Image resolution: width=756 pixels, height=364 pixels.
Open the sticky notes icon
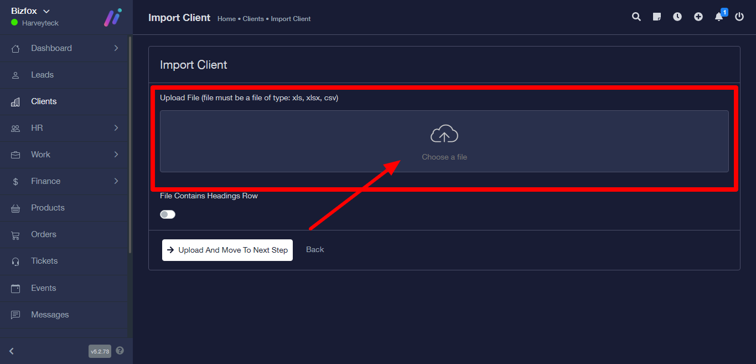(657, 17)
